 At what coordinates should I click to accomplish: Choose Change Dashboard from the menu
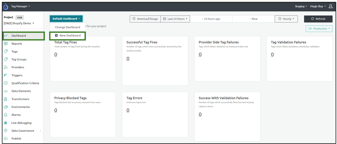[x=68, y=27]
